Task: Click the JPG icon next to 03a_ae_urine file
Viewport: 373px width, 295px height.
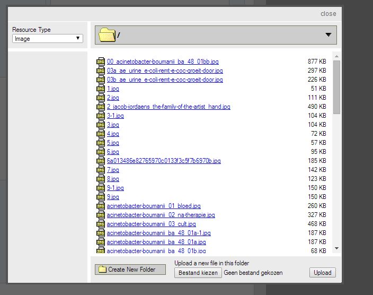Action: (x=100, y=71)
